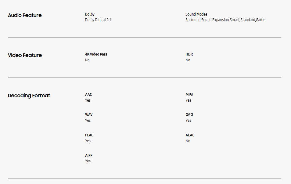The width and height of the screenshot is (291, 184).
Task: Select the 4K Video Pass label
Action: pyautogui.click(x=96, y=54)
